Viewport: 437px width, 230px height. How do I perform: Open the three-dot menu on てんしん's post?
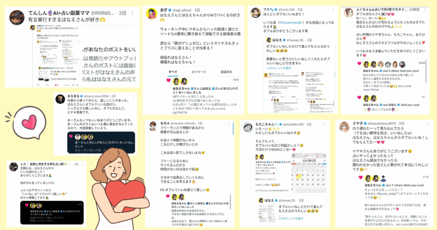pyautogui.click(x=132, y=13)
